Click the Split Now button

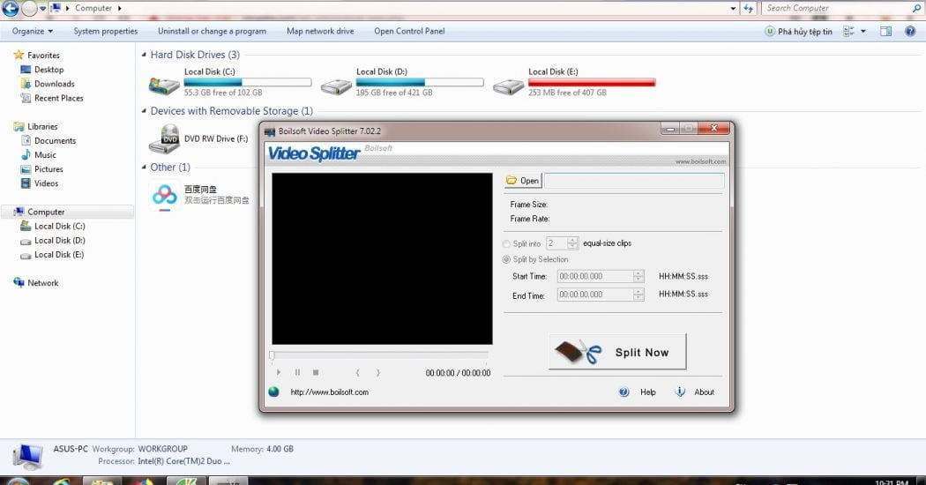click(x=617, y=352)
